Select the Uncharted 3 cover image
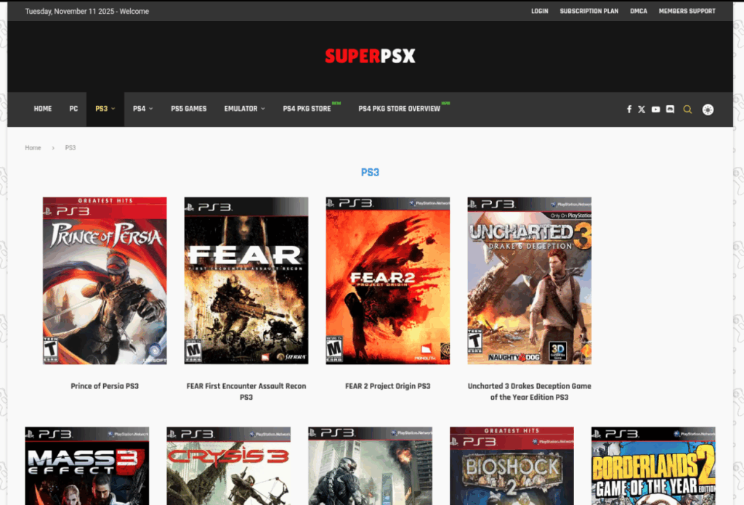744x505 pixels. point(529,280)
